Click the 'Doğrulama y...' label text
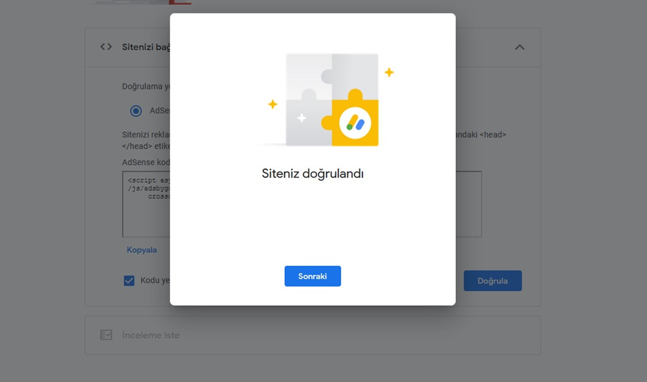This screenshot has width=647, height=382. pos(146,86)
